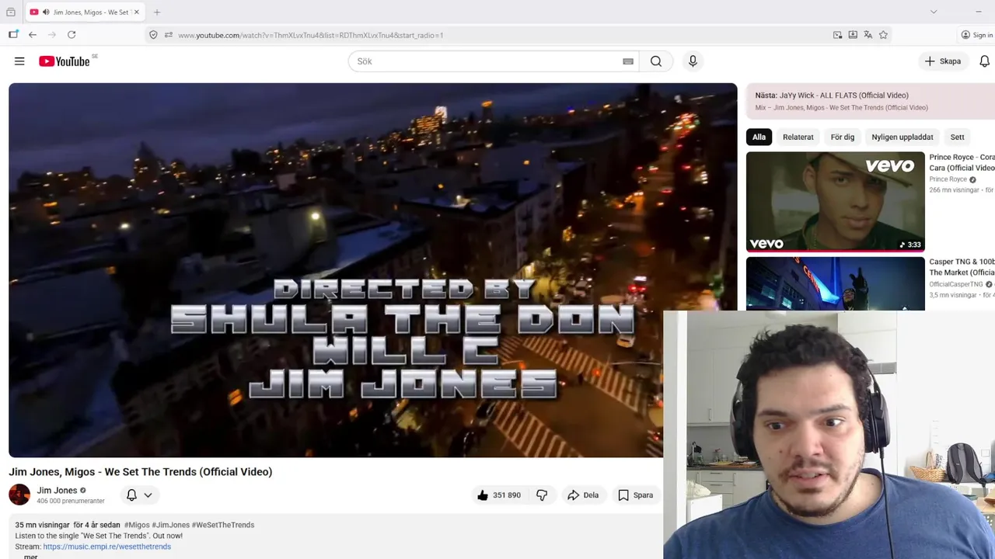Viewport: 995px width, 559px height.
Task: Click the Prince Royce video title
Action: 962,162
